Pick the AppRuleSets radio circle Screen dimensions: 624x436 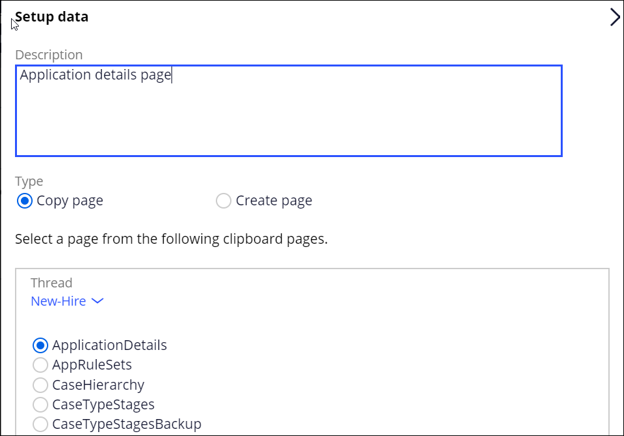pos(40,365)
